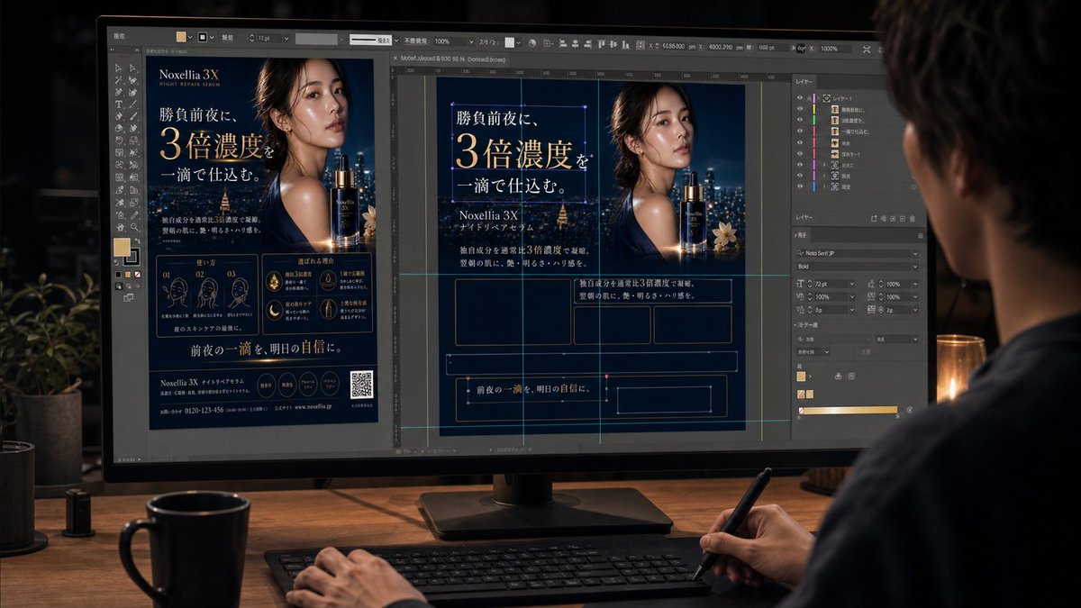1081x608 pixels.
Task: Hide the 勝負前夜に、 sublayer
Action: (800, 108)
